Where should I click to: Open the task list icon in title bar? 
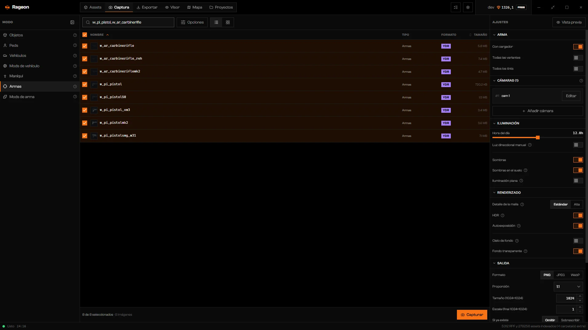coord(456,7)
